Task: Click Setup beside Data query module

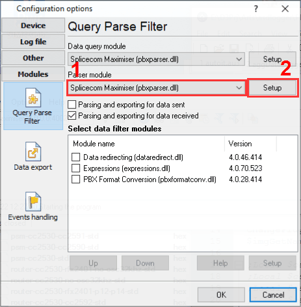Action: pyautogui.click(x=272, y=59)
